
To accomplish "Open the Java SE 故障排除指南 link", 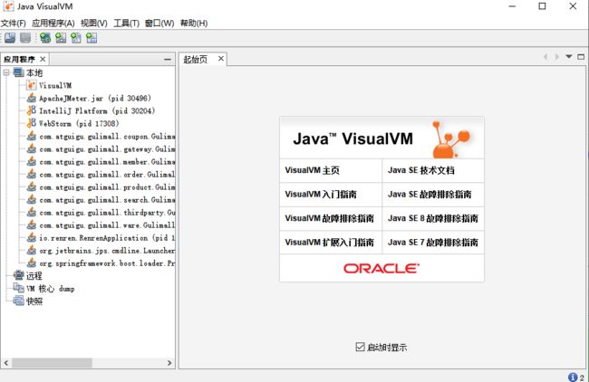I will pos(430,195).
